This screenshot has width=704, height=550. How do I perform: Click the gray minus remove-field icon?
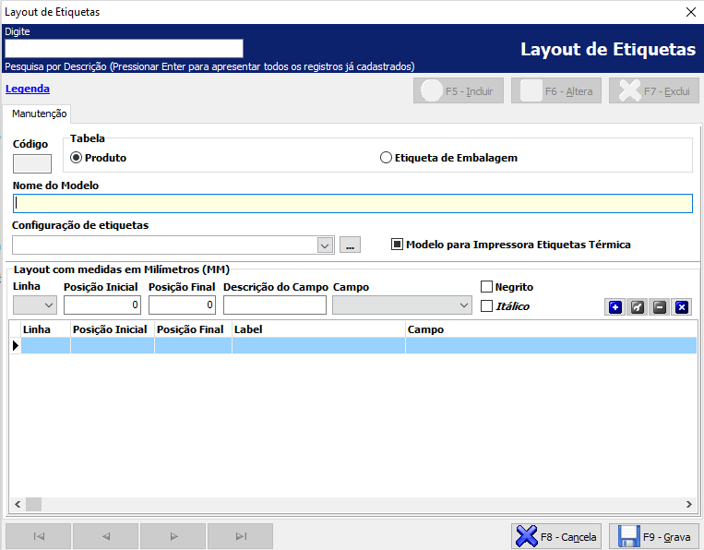pyautogui.click(x=660, y=307)
